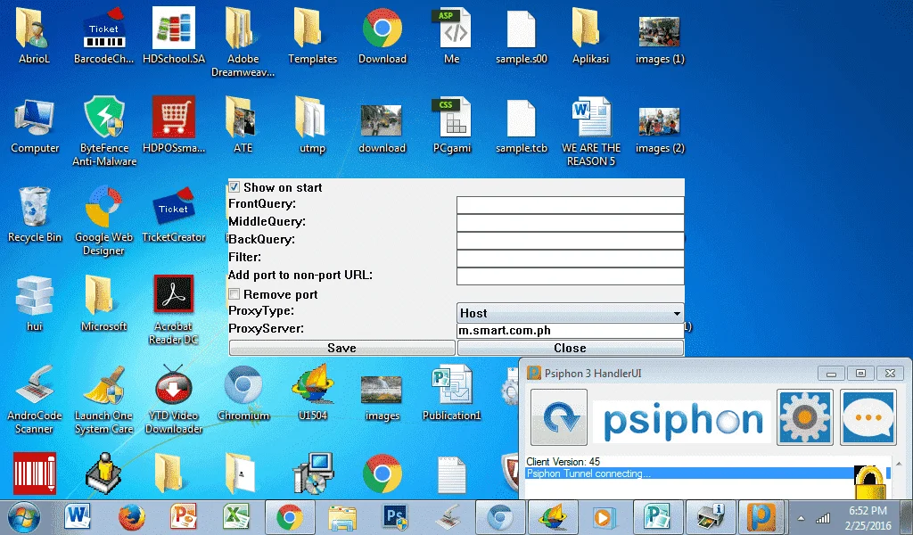Image resolution: width=913 pixels, height=535 pixels.
Task: Select the PCgami CSS file icon
Action: [452, 126]
